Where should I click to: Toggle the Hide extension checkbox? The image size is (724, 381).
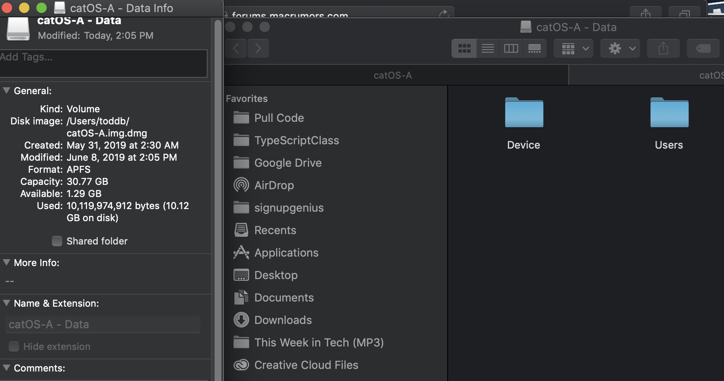click(x=14, y=346)
